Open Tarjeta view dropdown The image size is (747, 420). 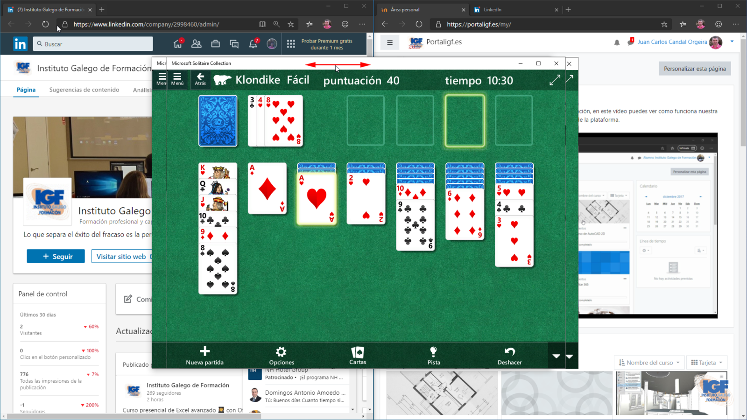707,363
